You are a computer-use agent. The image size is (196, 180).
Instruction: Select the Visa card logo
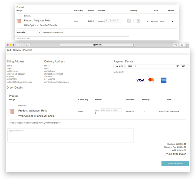(x=140, y=80)
